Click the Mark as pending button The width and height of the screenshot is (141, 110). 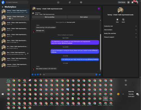pyautogui.click(x=50, y=17)
